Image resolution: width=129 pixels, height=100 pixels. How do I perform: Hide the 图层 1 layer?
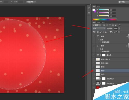click(x=94, y=74)
